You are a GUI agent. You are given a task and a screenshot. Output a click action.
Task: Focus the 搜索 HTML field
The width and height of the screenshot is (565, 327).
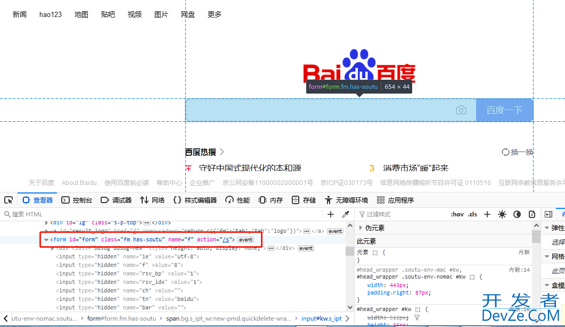(x=162, y=214)
